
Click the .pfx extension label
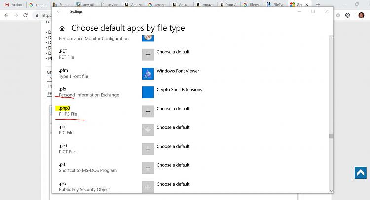[62, 89]
